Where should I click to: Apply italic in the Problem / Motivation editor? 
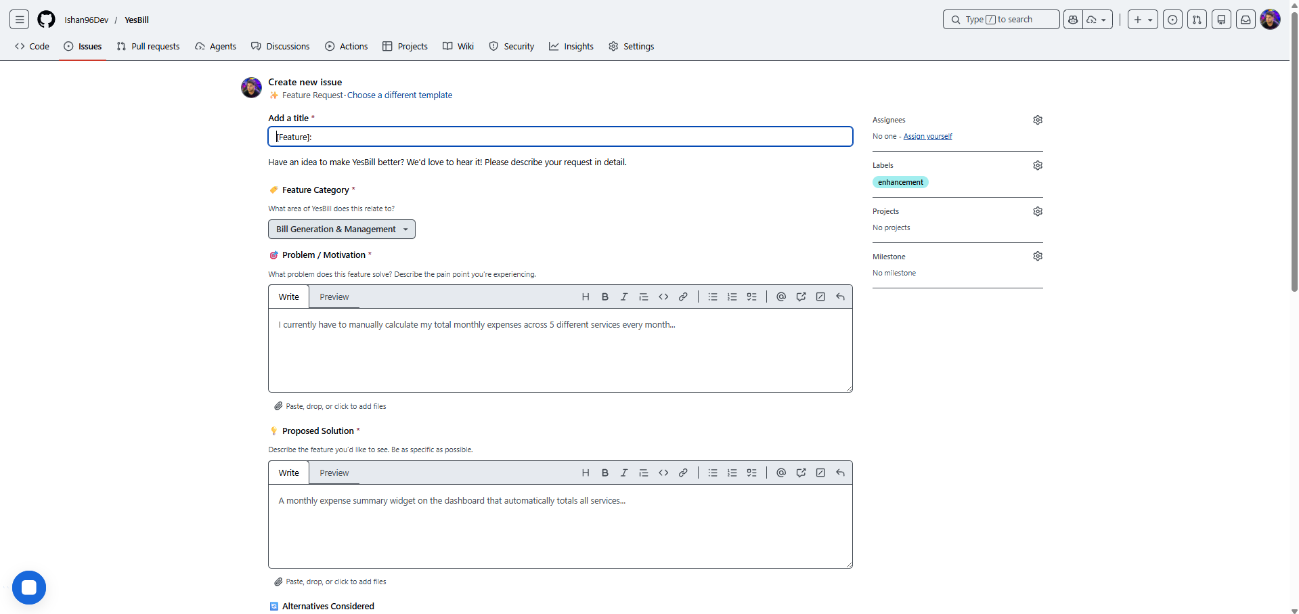[x=624, y=297]
